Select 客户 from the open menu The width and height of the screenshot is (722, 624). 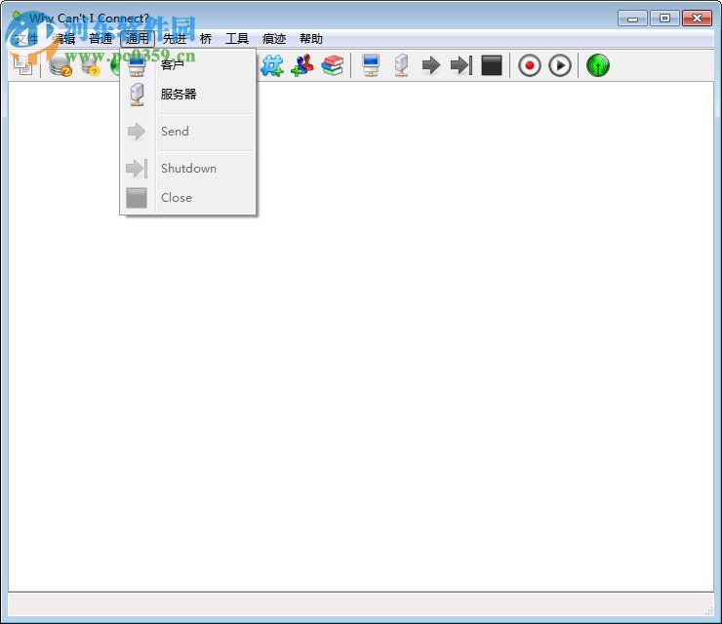click(x=188, y=65)
